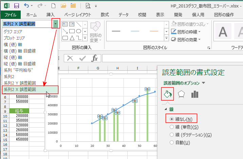Click the formula bar confirm checkmark icon
243x159 pixels.
coord(82,59)
